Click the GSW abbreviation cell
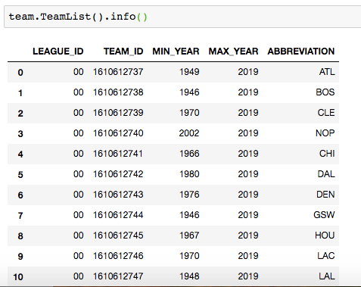 pos(324,215)
